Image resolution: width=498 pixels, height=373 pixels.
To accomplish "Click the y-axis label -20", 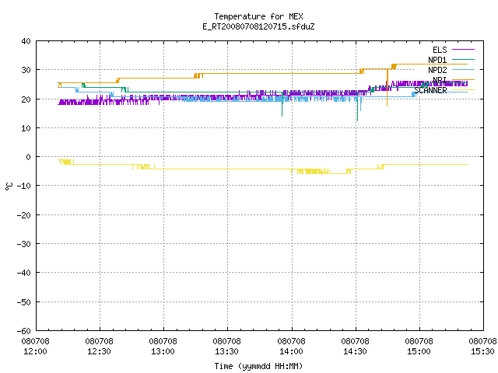I will point(24,215).
